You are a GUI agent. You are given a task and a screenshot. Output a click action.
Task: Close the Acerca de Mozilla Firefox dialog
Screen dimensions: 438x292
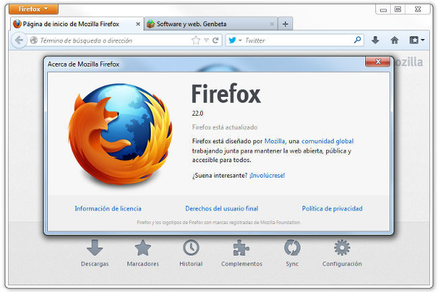(x=377, y=62)
